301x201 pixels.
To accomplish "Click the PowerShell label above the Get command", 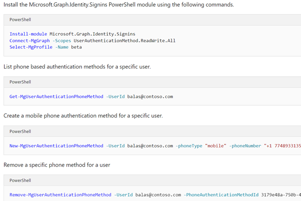I will [x=20, y=82].
